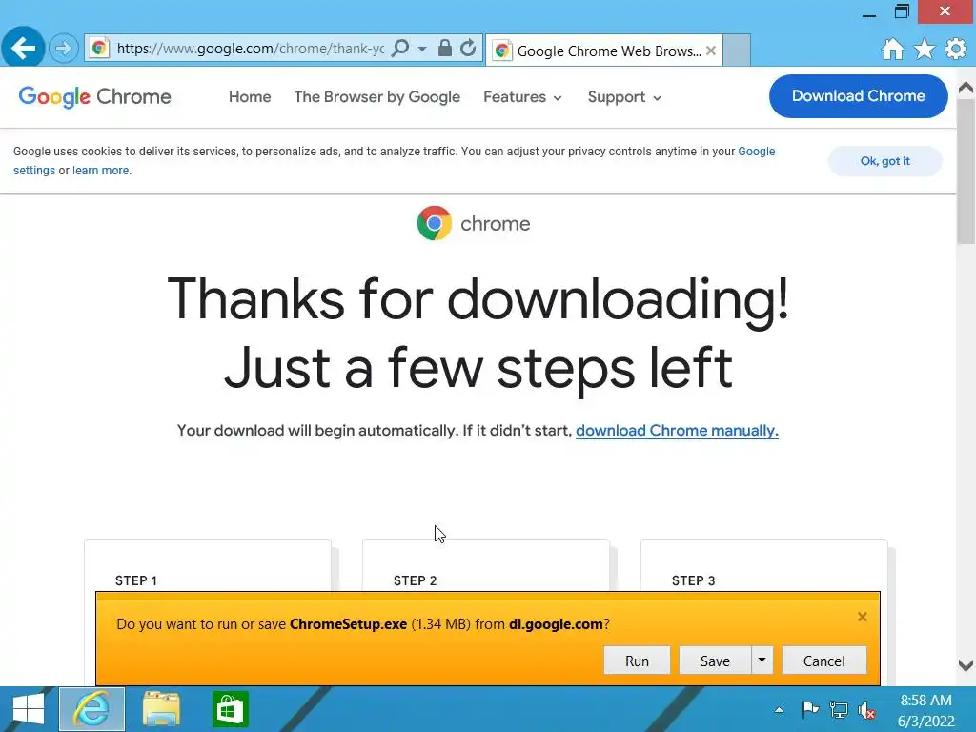Open the Windows Start button
This screenshot has height=732, width=976.
click(x=28, y=709)
